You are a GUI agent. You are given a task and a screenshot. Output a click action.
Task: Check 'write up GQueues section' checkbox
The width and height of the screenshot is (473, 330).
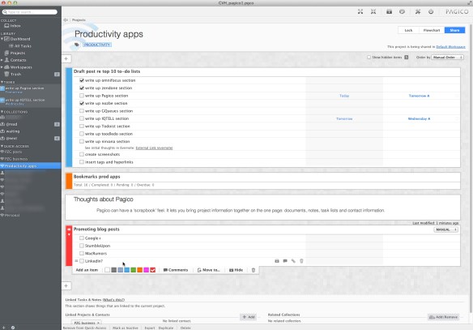click(x=82, y=111)
